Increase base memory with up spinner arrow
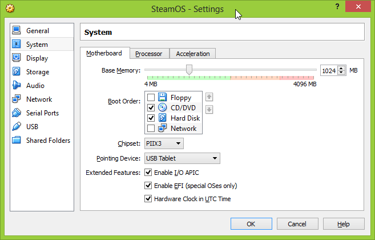The image size is (375, 240). (341, 68)
